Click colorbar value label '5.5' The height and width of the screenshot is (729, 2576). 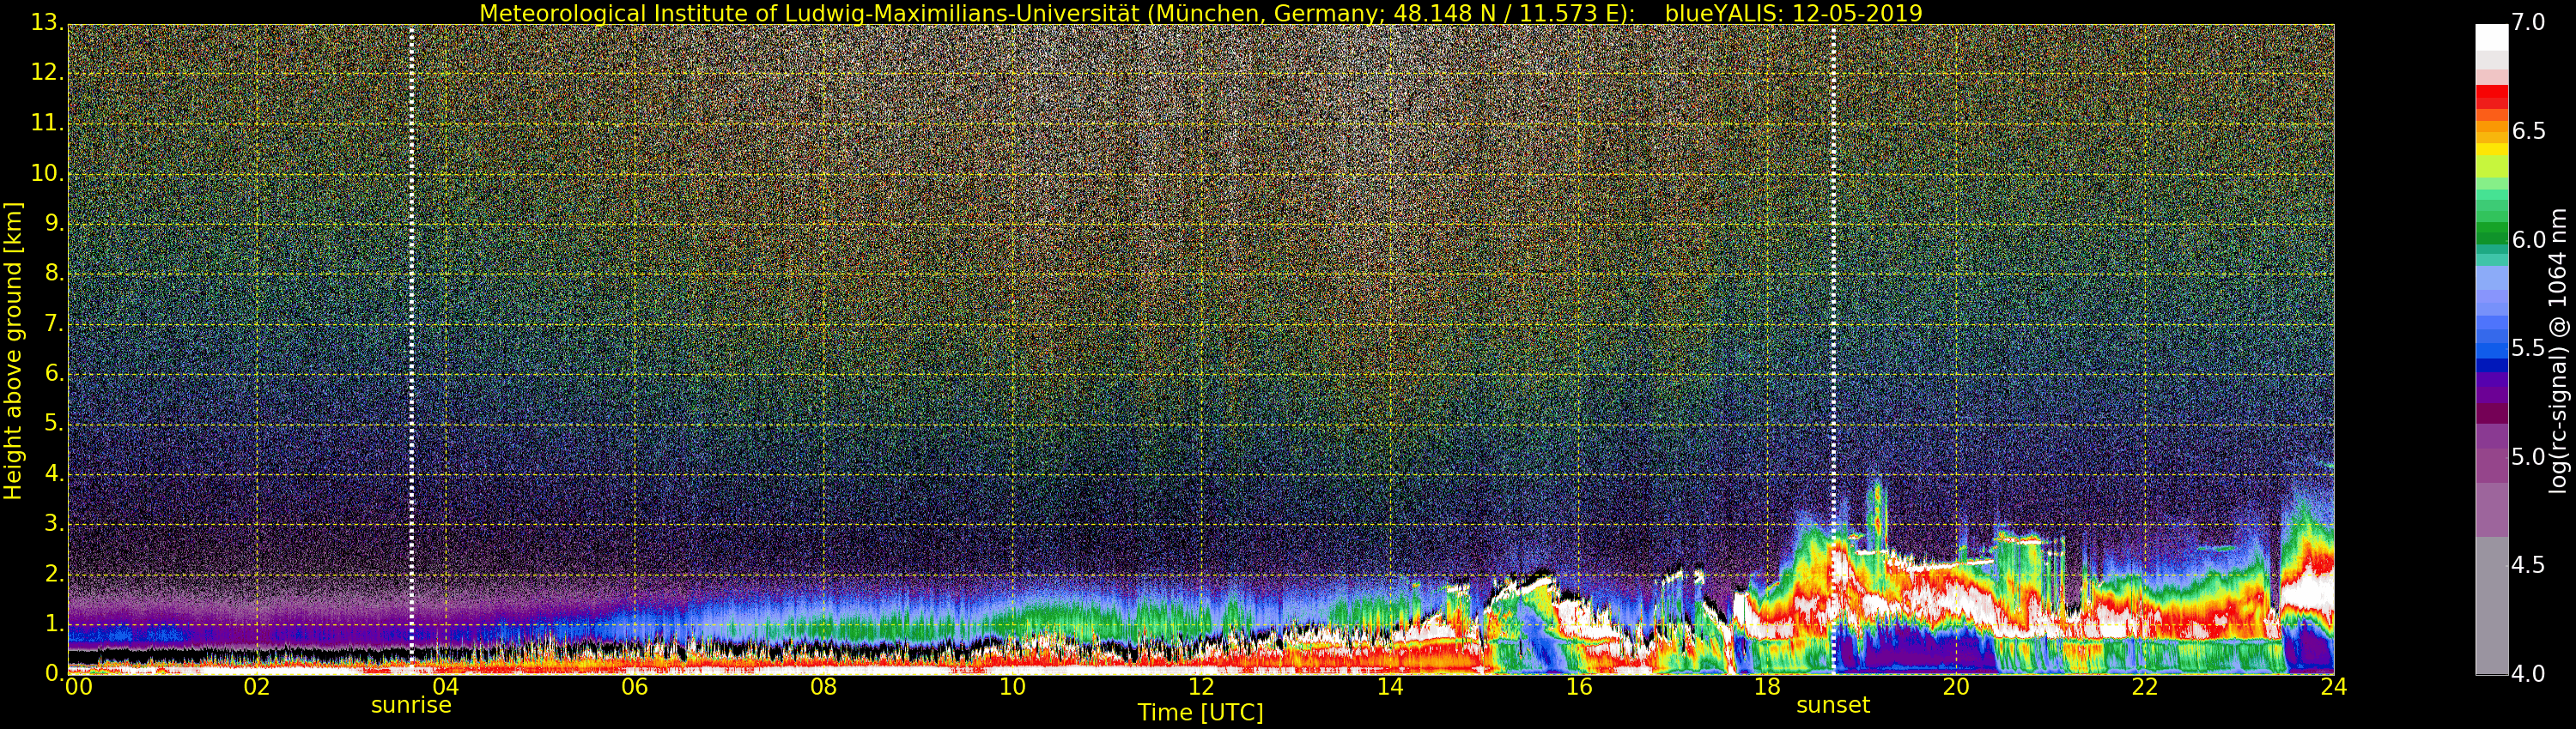click(2528, 348)
